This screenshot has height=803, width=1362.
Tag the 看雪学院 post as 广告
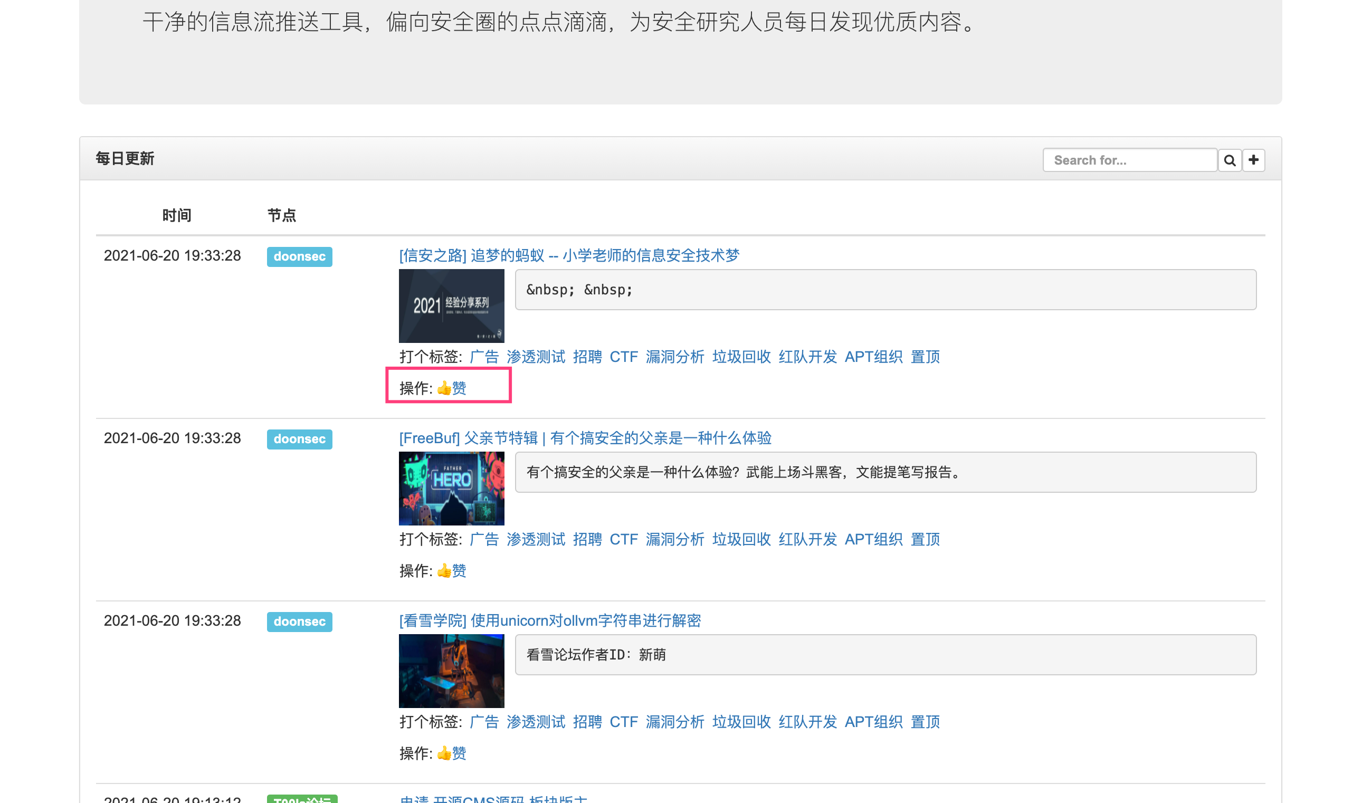pyautogui.click(x=484, y=721)
